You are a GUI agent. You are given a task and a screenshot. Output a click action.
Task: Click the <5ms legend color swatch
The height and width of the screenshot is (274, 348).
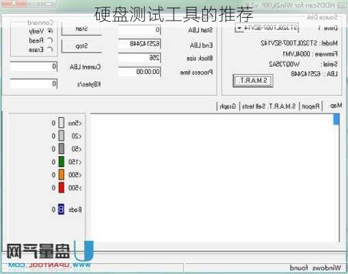click(x=62, y=123)
